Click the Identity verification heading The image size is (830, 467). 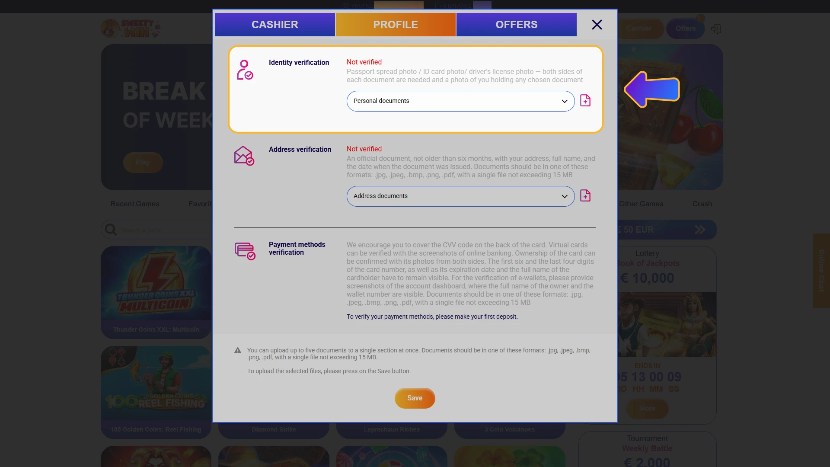tap(299, 63)
